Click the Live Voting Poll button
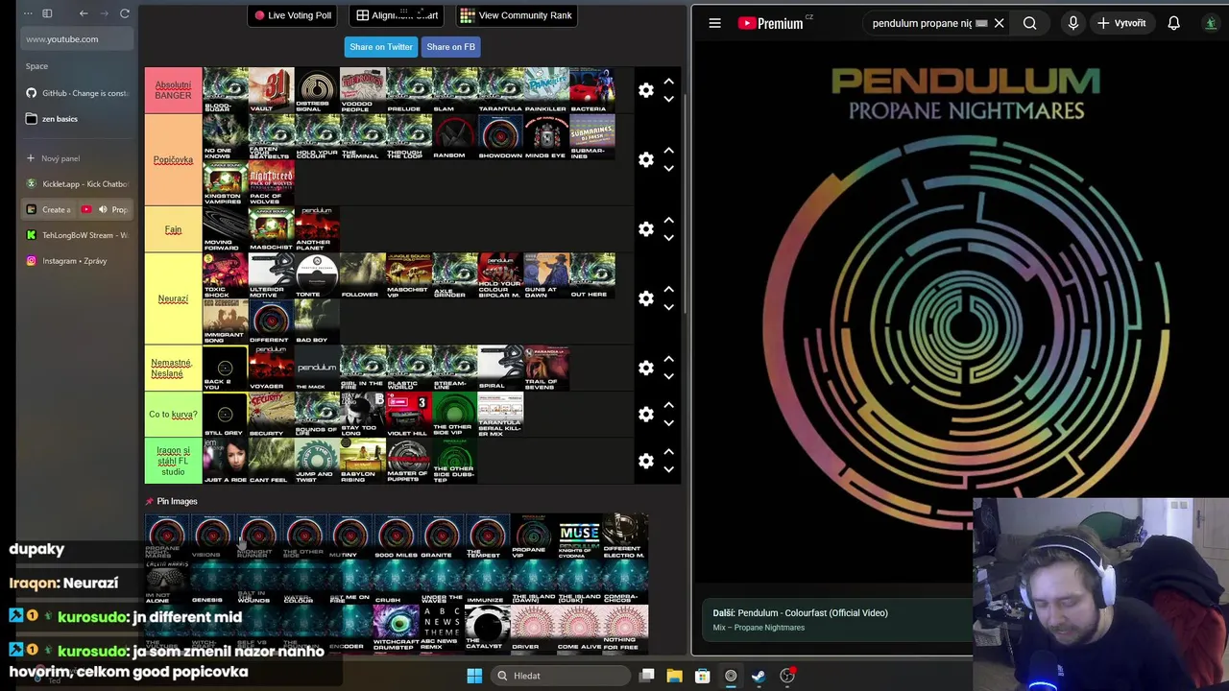Image resolution: width=1229 pixels, height=691 pixels. (293, 15)
